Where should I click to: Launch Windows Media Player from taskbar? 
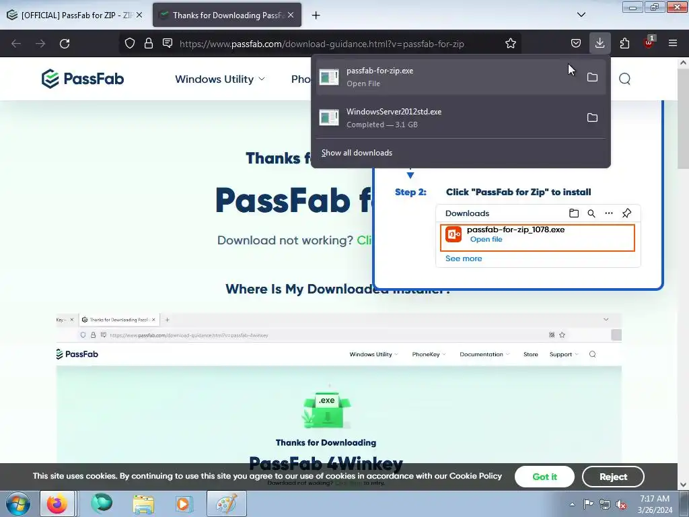pyautogui.click(x=184, y=504)
